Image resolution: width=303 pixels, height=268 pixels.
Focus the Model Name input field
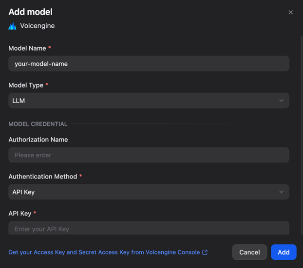coord(149,64)
